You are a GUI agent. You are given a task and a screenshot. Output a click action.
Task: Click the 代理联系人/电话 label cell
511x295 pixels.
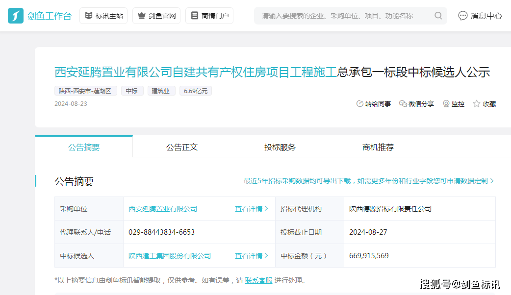click(89, 232)
